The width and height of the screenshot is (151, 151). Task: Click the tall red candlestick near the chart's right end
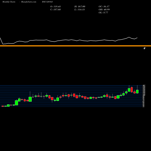click(x=132, y=90)
